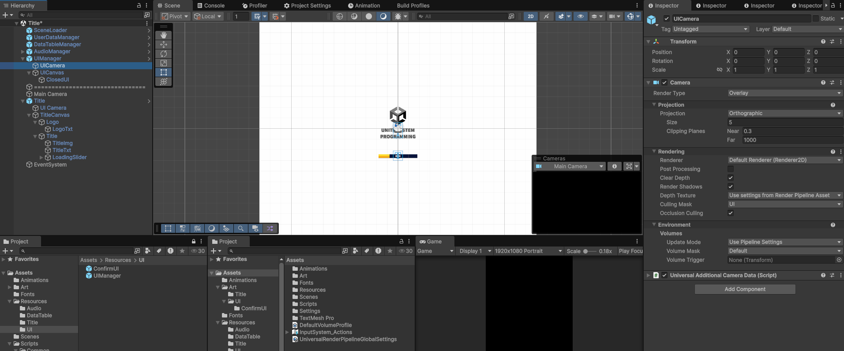This screenshot has width=844, height=351.
Task: Expand the LoadingSlider object in Hierarchy
Action: (41, 157)
